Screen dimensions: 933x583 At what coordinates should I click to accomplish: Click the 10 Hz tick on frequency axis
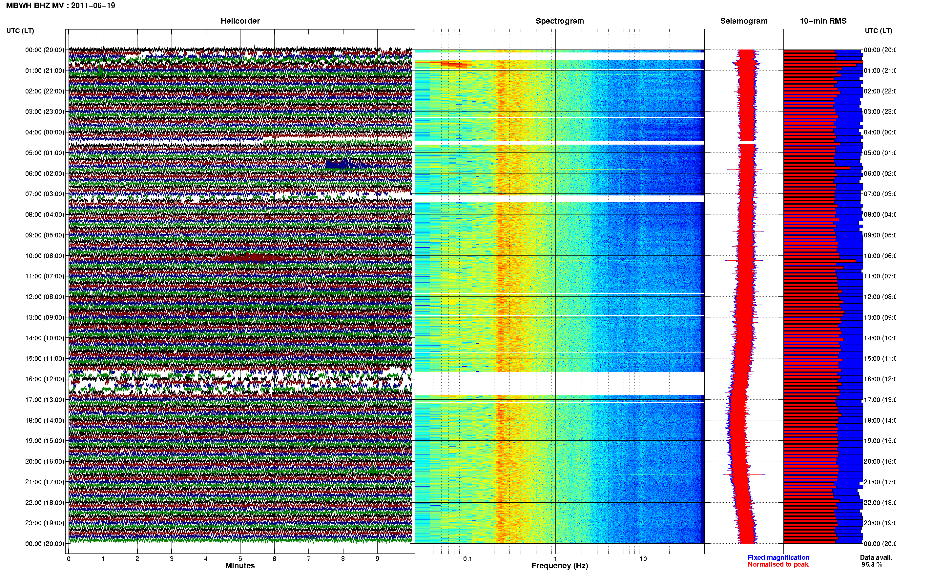click(643, 559)
